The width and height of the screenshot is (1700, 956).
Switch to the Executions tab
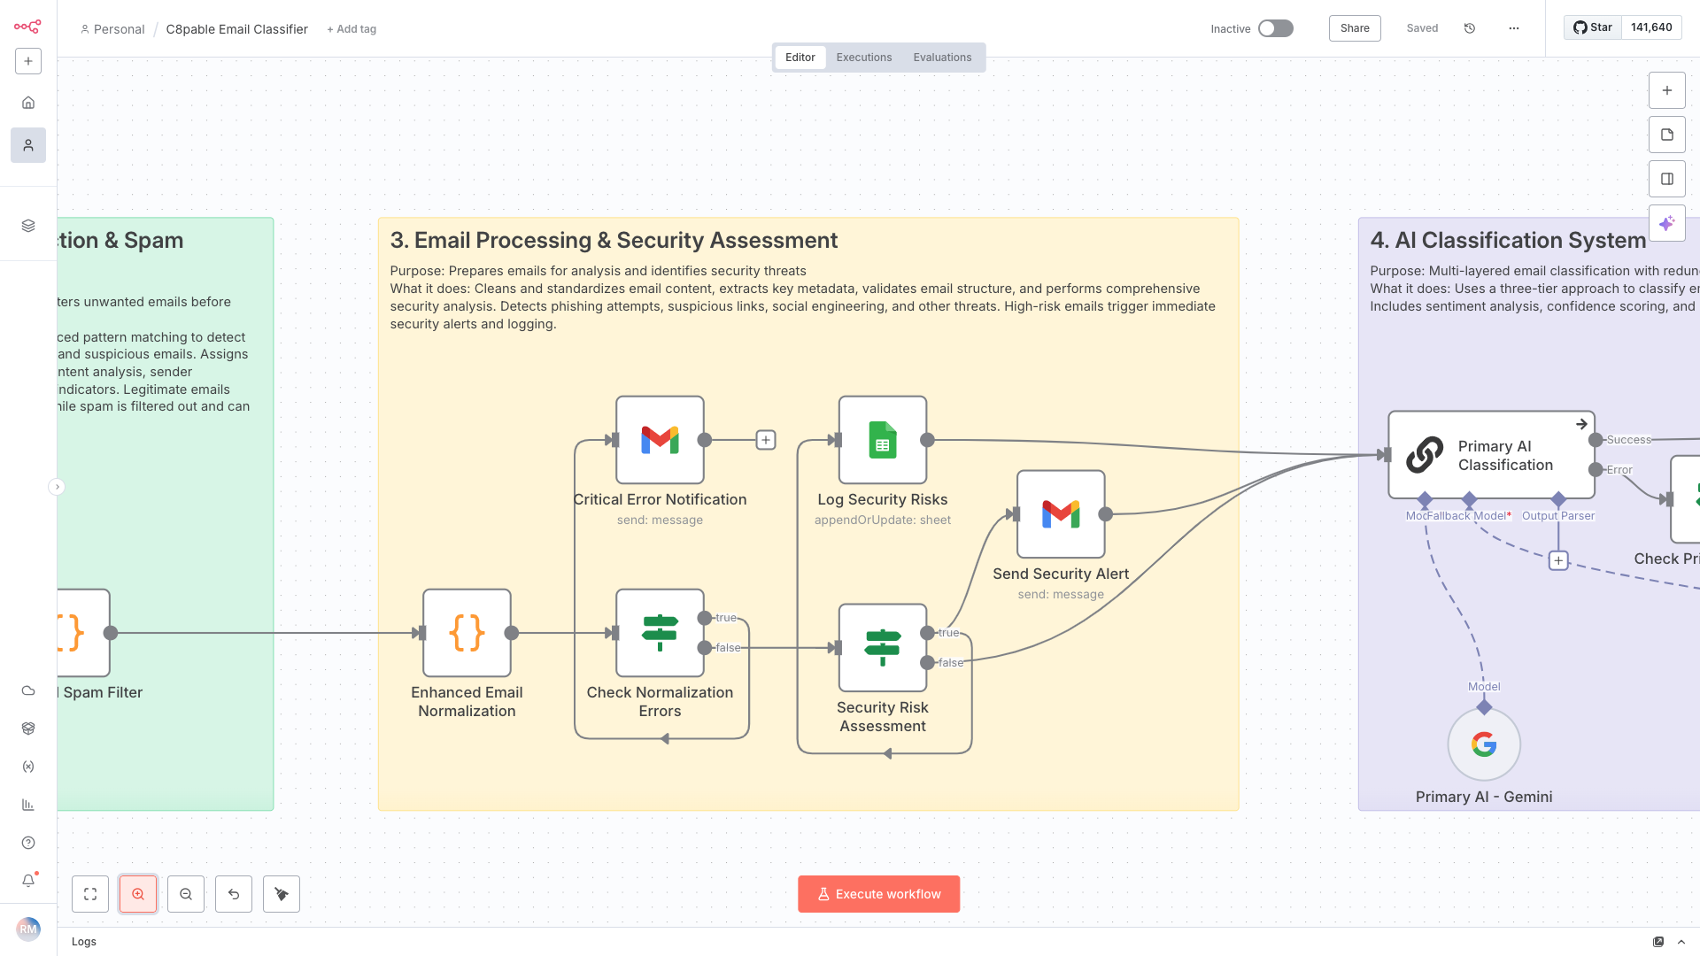click(x=864, y=58)
